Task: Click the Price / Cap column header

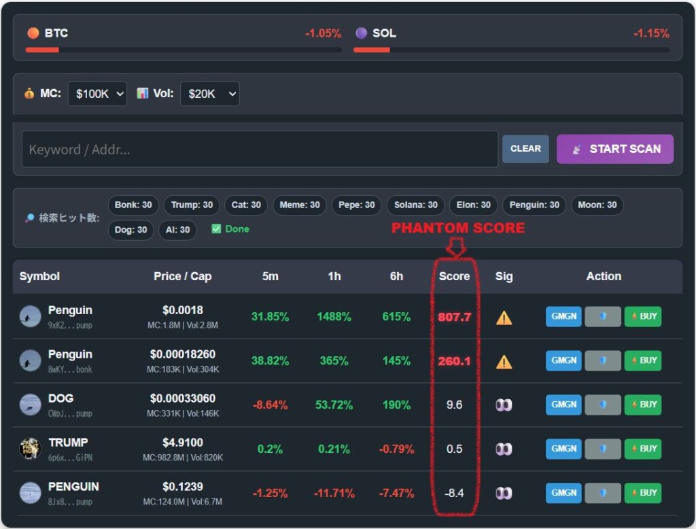Action: pos(182,276)
